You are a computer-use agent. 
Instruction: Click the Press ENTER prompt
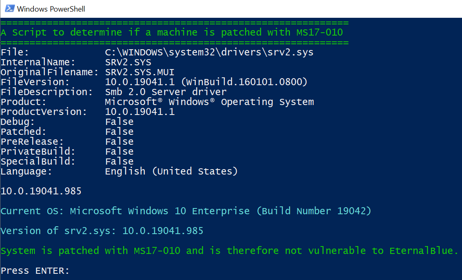[x=35, y=270]
